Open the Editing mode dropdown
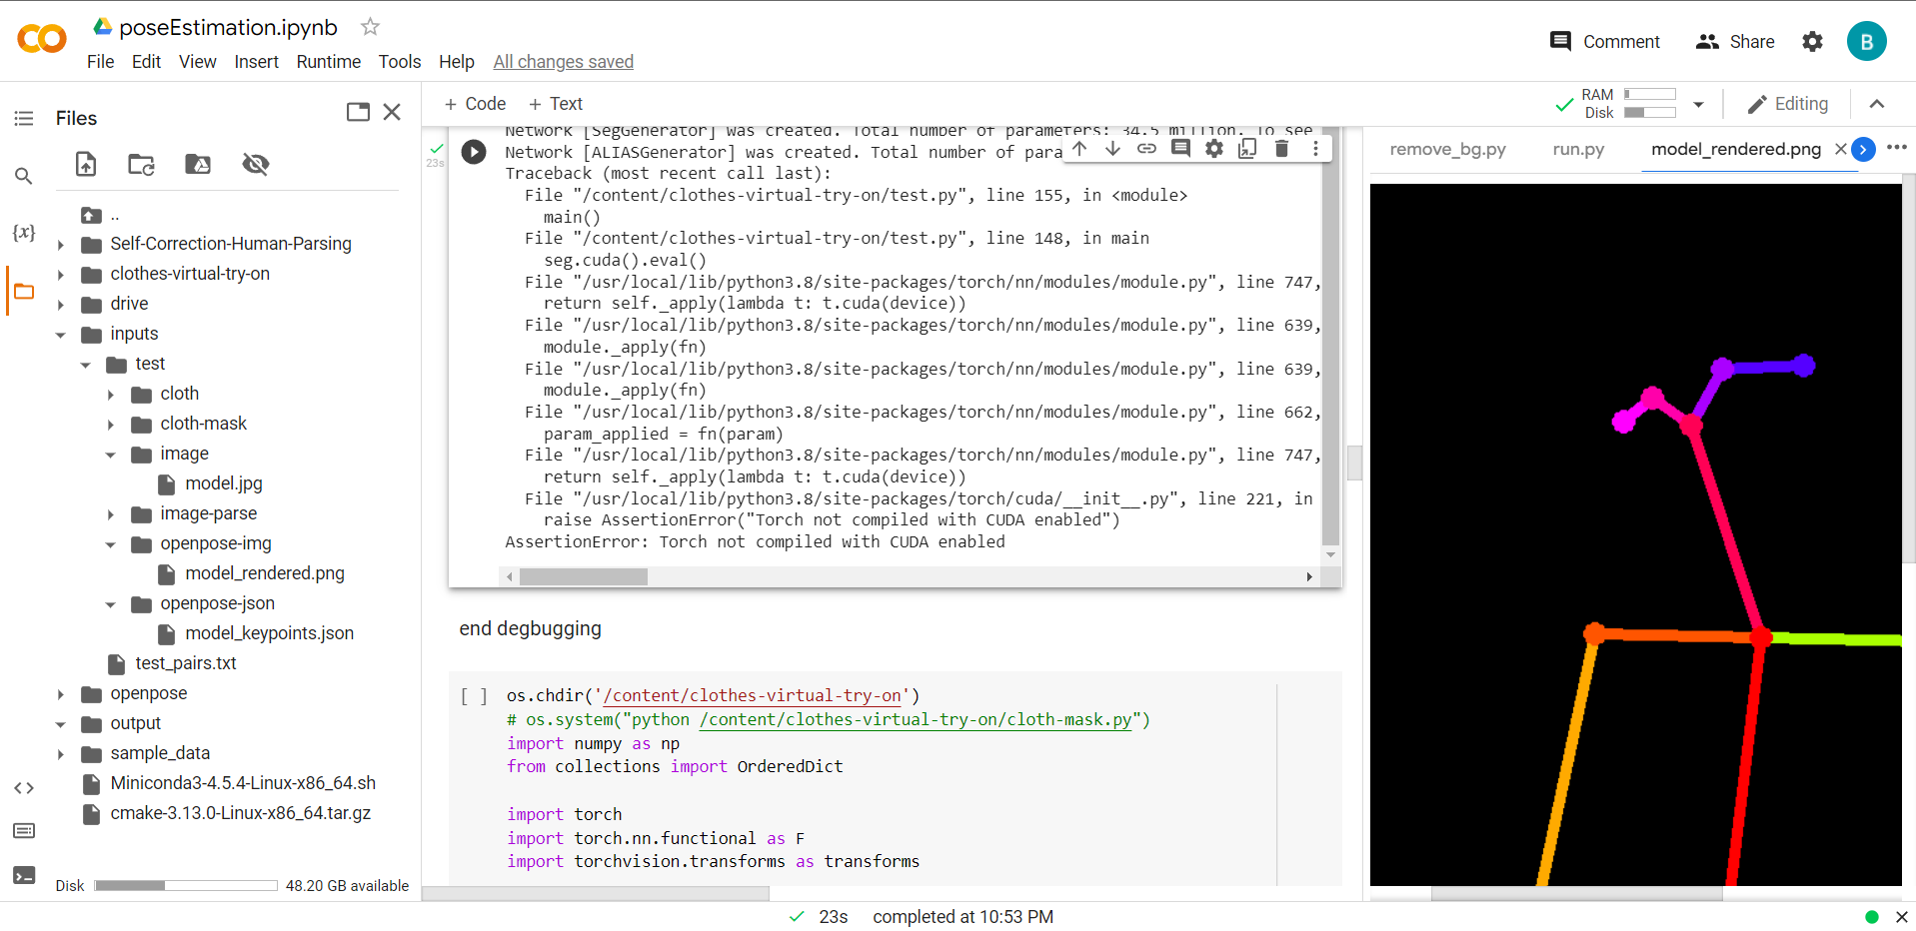 (1788, 103)
